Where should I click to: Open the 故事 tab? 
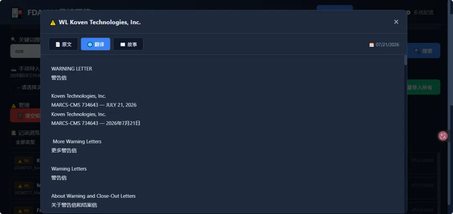coord(128,44)
